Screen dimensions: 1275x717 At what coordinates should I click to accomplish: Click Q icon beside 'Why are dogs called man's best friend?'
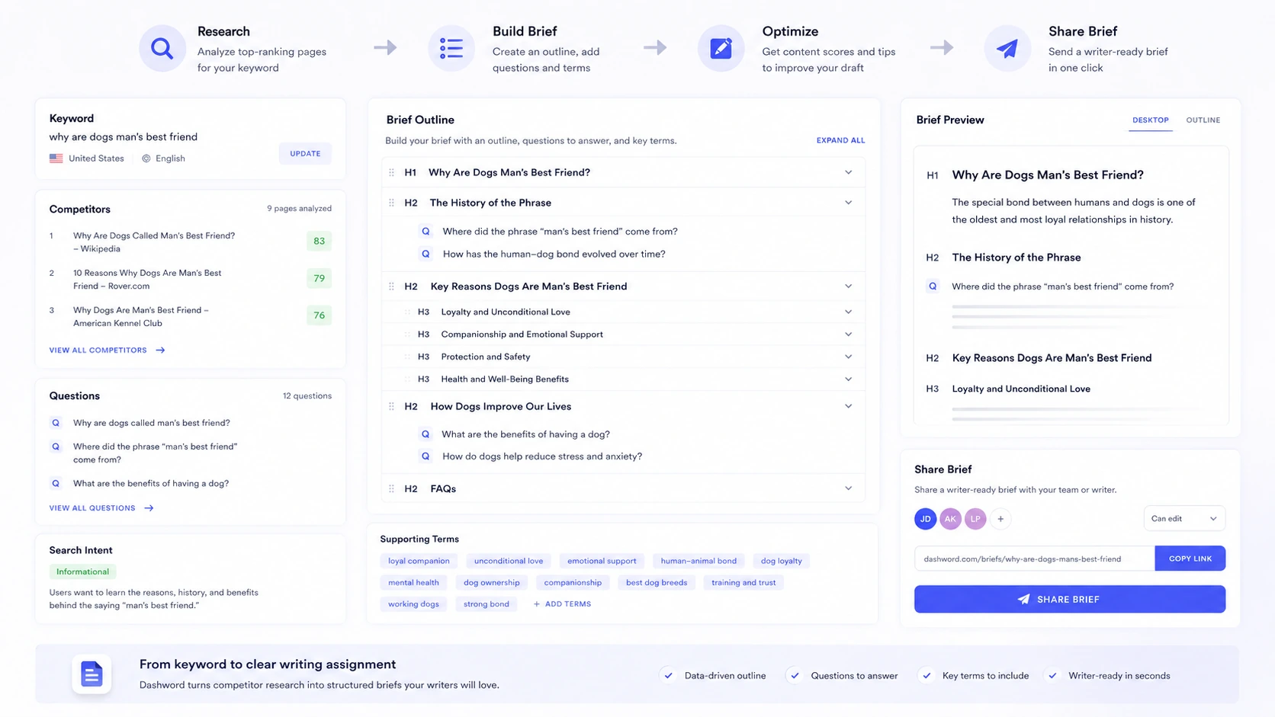click(x=56, y=423)
